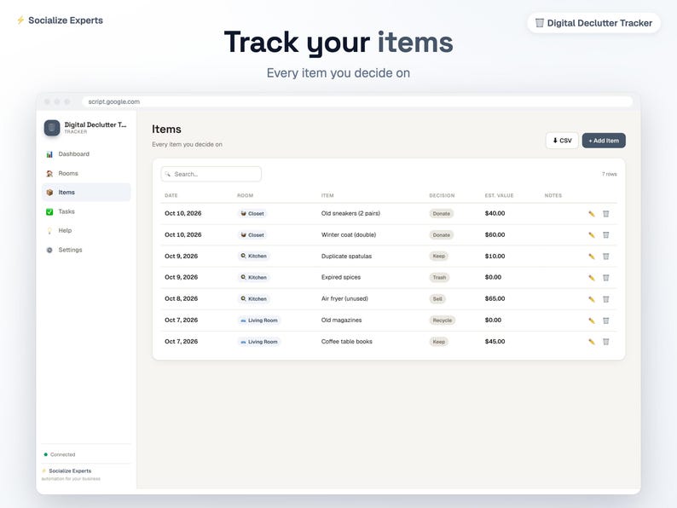Delete the Expired spices row
This screenshot has height=508, width=677.
point(605,278)
